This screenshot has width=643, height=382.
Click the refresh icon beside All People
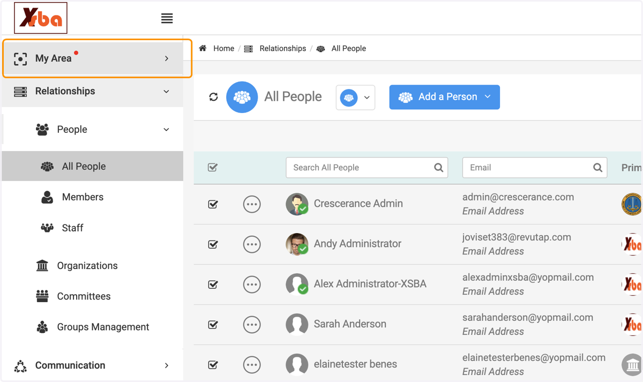pos(213,97)
